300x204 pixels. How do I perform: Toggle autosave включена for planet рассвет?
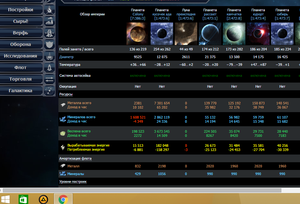[x=210, y=75]
